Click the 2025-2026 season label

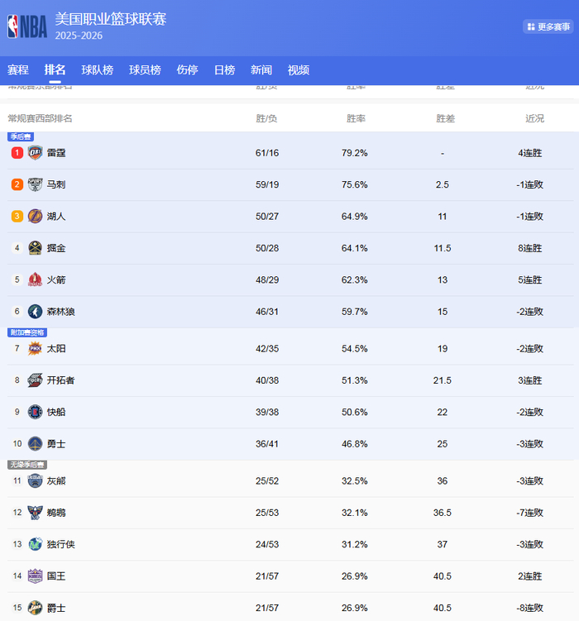point(79,36)
